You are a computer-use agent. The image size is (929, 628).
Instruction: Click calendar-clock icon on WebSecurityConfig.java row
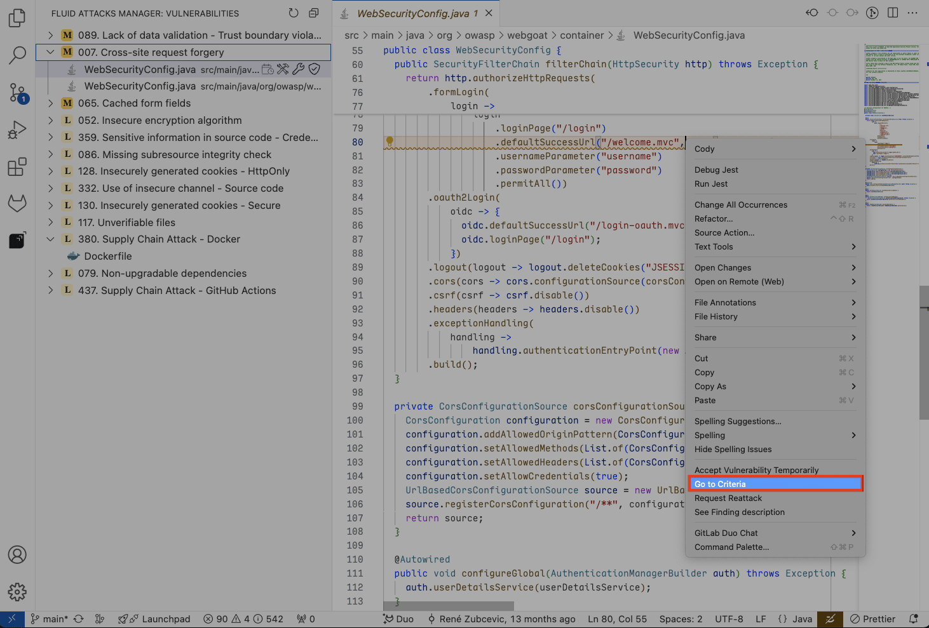[x=268, y=69]
